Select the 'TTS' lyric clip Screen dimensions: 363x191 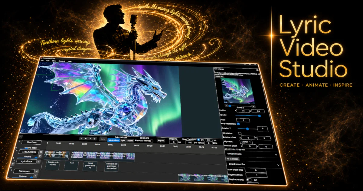coord(71,166)
